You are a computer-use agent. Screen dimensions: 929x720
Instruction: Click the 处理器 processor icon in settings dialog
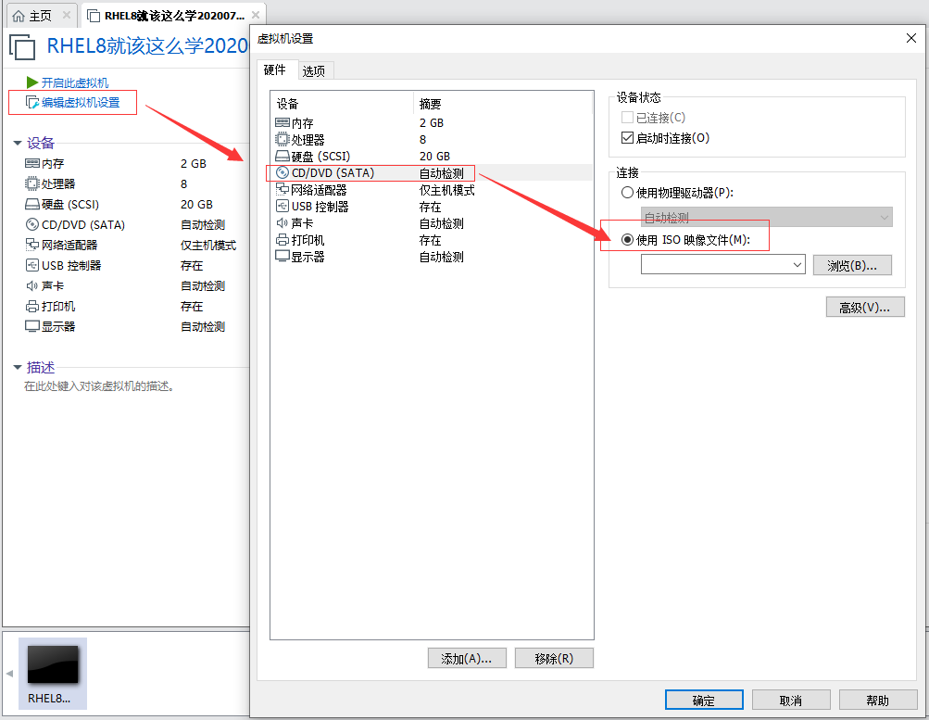click(x=282, y=139)
